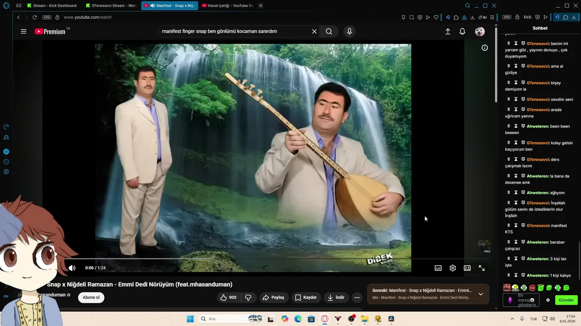Click the Bir mesaj gönderin chat input
This screenshot has width=581, height=326.
(x=521, y=300)
